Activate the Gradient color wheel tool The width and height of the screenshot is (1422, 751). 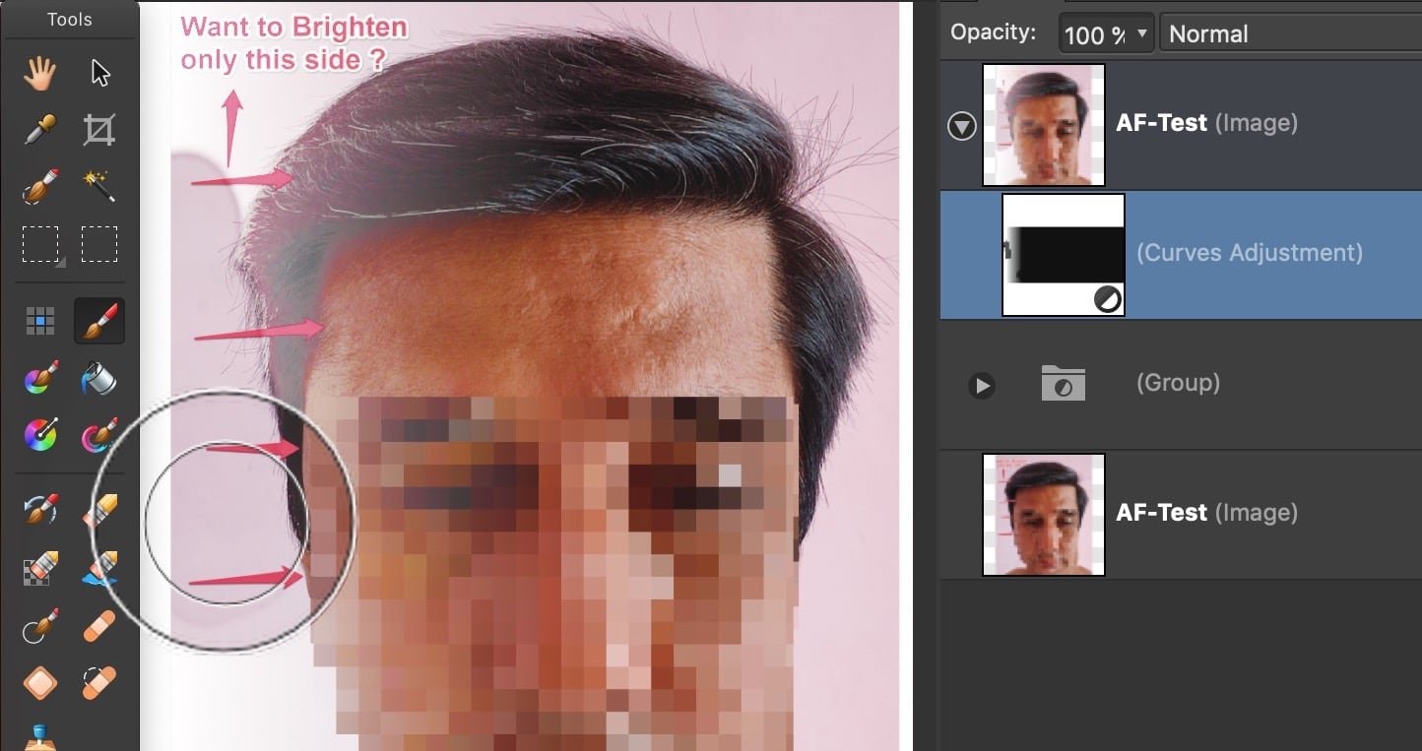40,434
